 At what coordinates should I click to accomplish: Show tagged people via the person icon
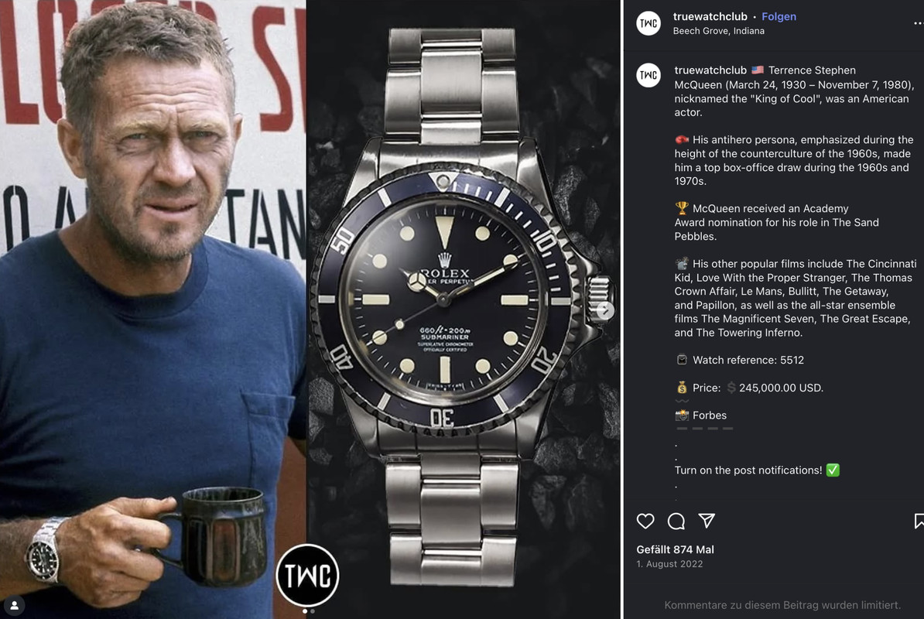point(14,605)
